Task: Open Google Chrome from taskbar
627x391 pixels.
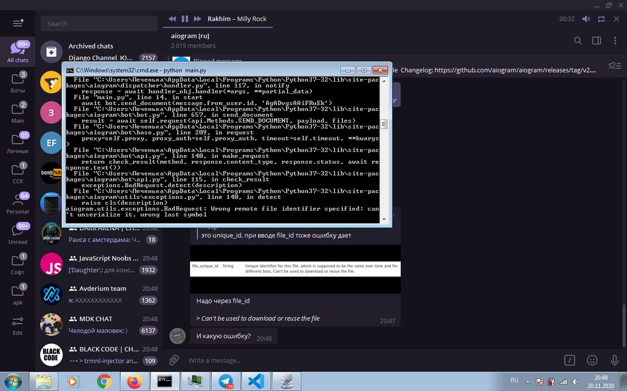Action: pos(104,381)
